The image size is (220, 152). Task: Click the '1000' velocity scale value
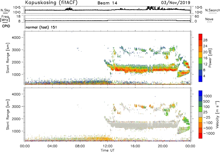click(x=208, y=96)
